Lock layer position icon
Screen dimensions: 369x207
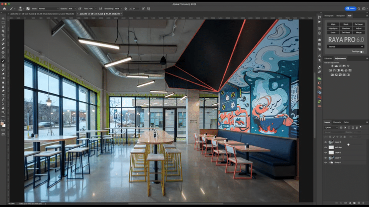click(337, 137)
